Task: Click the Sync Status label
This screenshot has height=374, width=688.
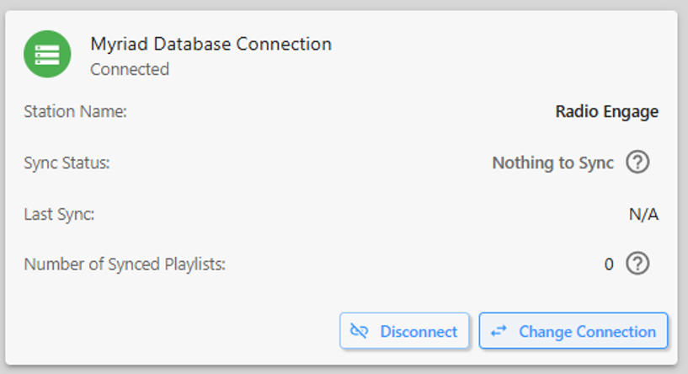Action: tap(67, 163)
